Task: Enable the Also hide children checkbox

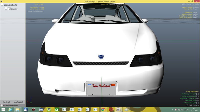Action: tap(1, 105)
